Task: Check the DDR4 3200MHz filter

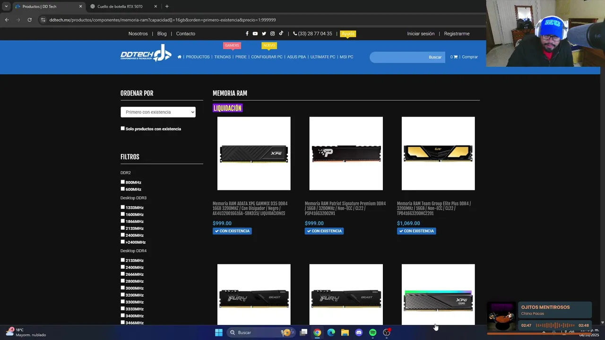Action: coord(123,295)
